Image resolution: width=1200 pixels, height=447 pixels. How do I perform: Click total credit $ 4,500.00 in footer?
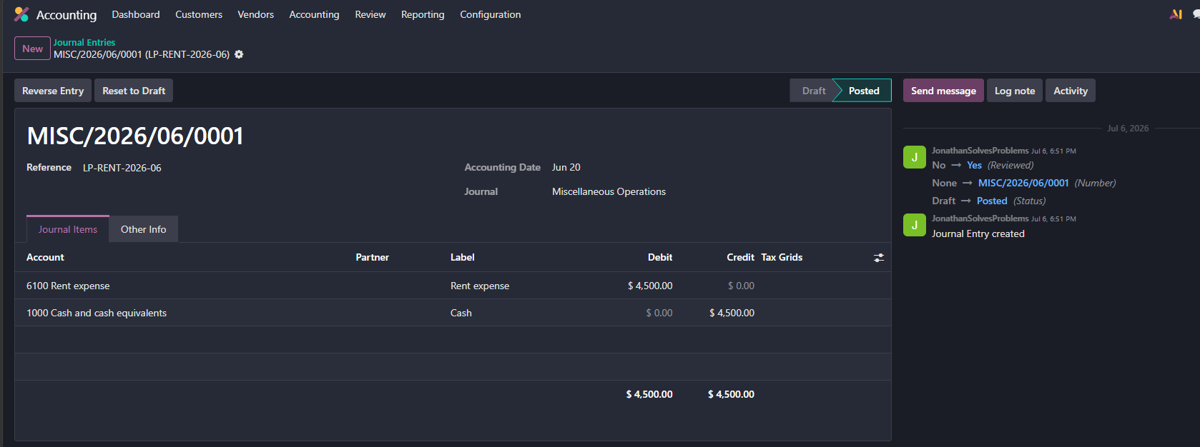pyautogui.click(x=731, y=394)
